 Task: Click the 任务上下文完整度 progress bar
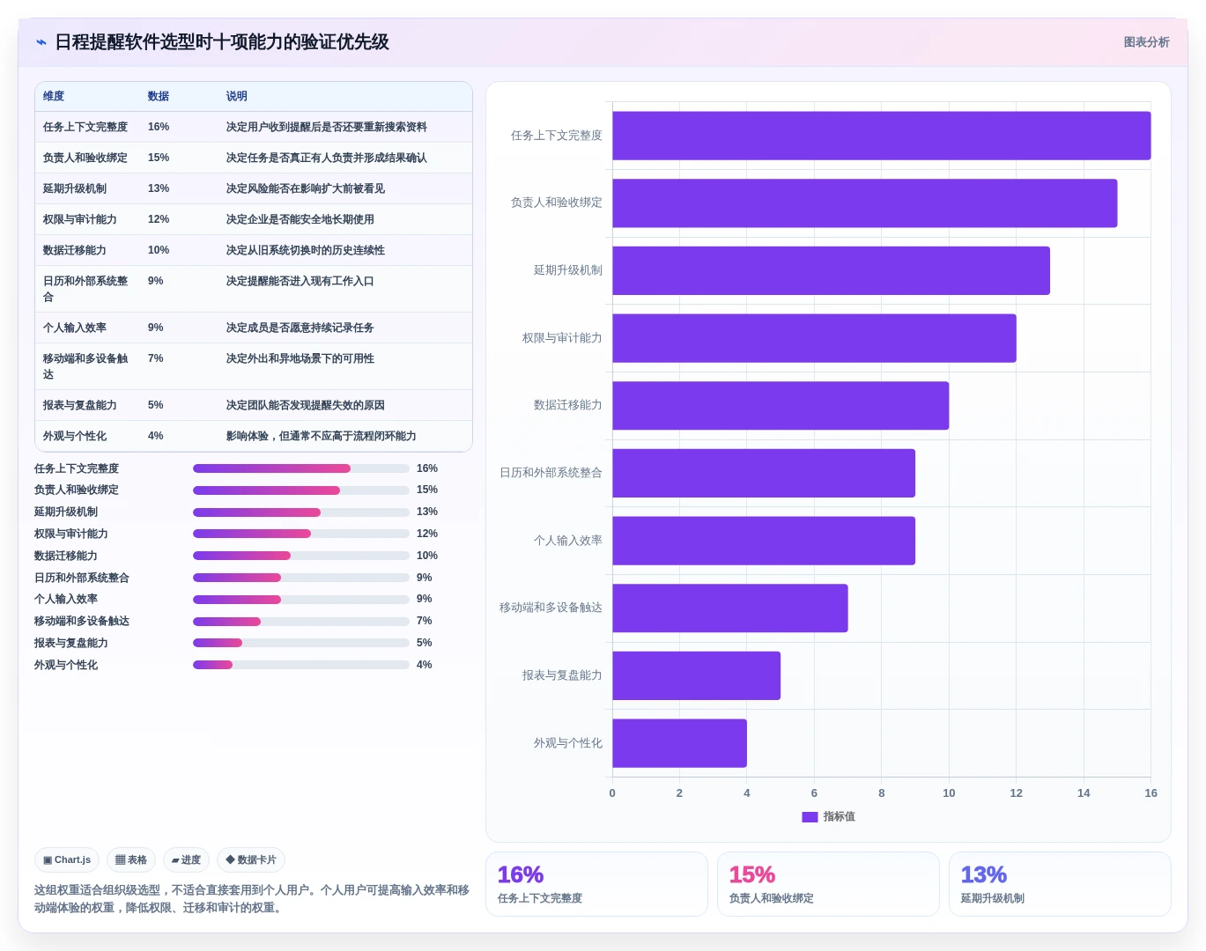pyautogui.click(x=301, y=468)
